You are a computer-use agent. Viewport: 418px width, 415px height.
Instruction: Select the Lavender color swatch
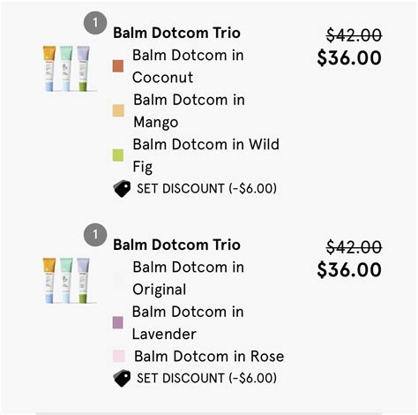118,322
